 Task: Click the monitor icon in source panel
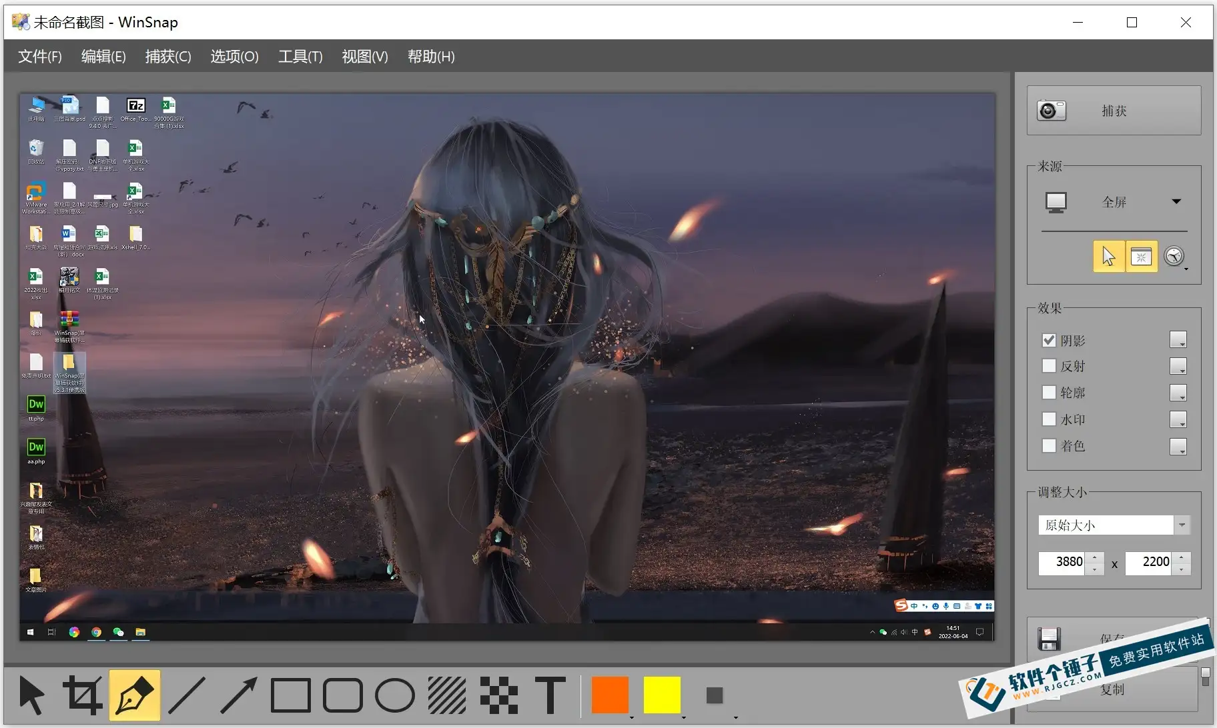(x=1056, y=202)
